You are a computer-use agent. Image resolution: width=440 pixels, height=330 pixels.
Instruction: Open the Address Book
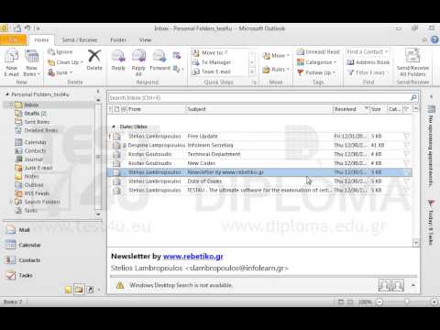click(x=368, y=62)
